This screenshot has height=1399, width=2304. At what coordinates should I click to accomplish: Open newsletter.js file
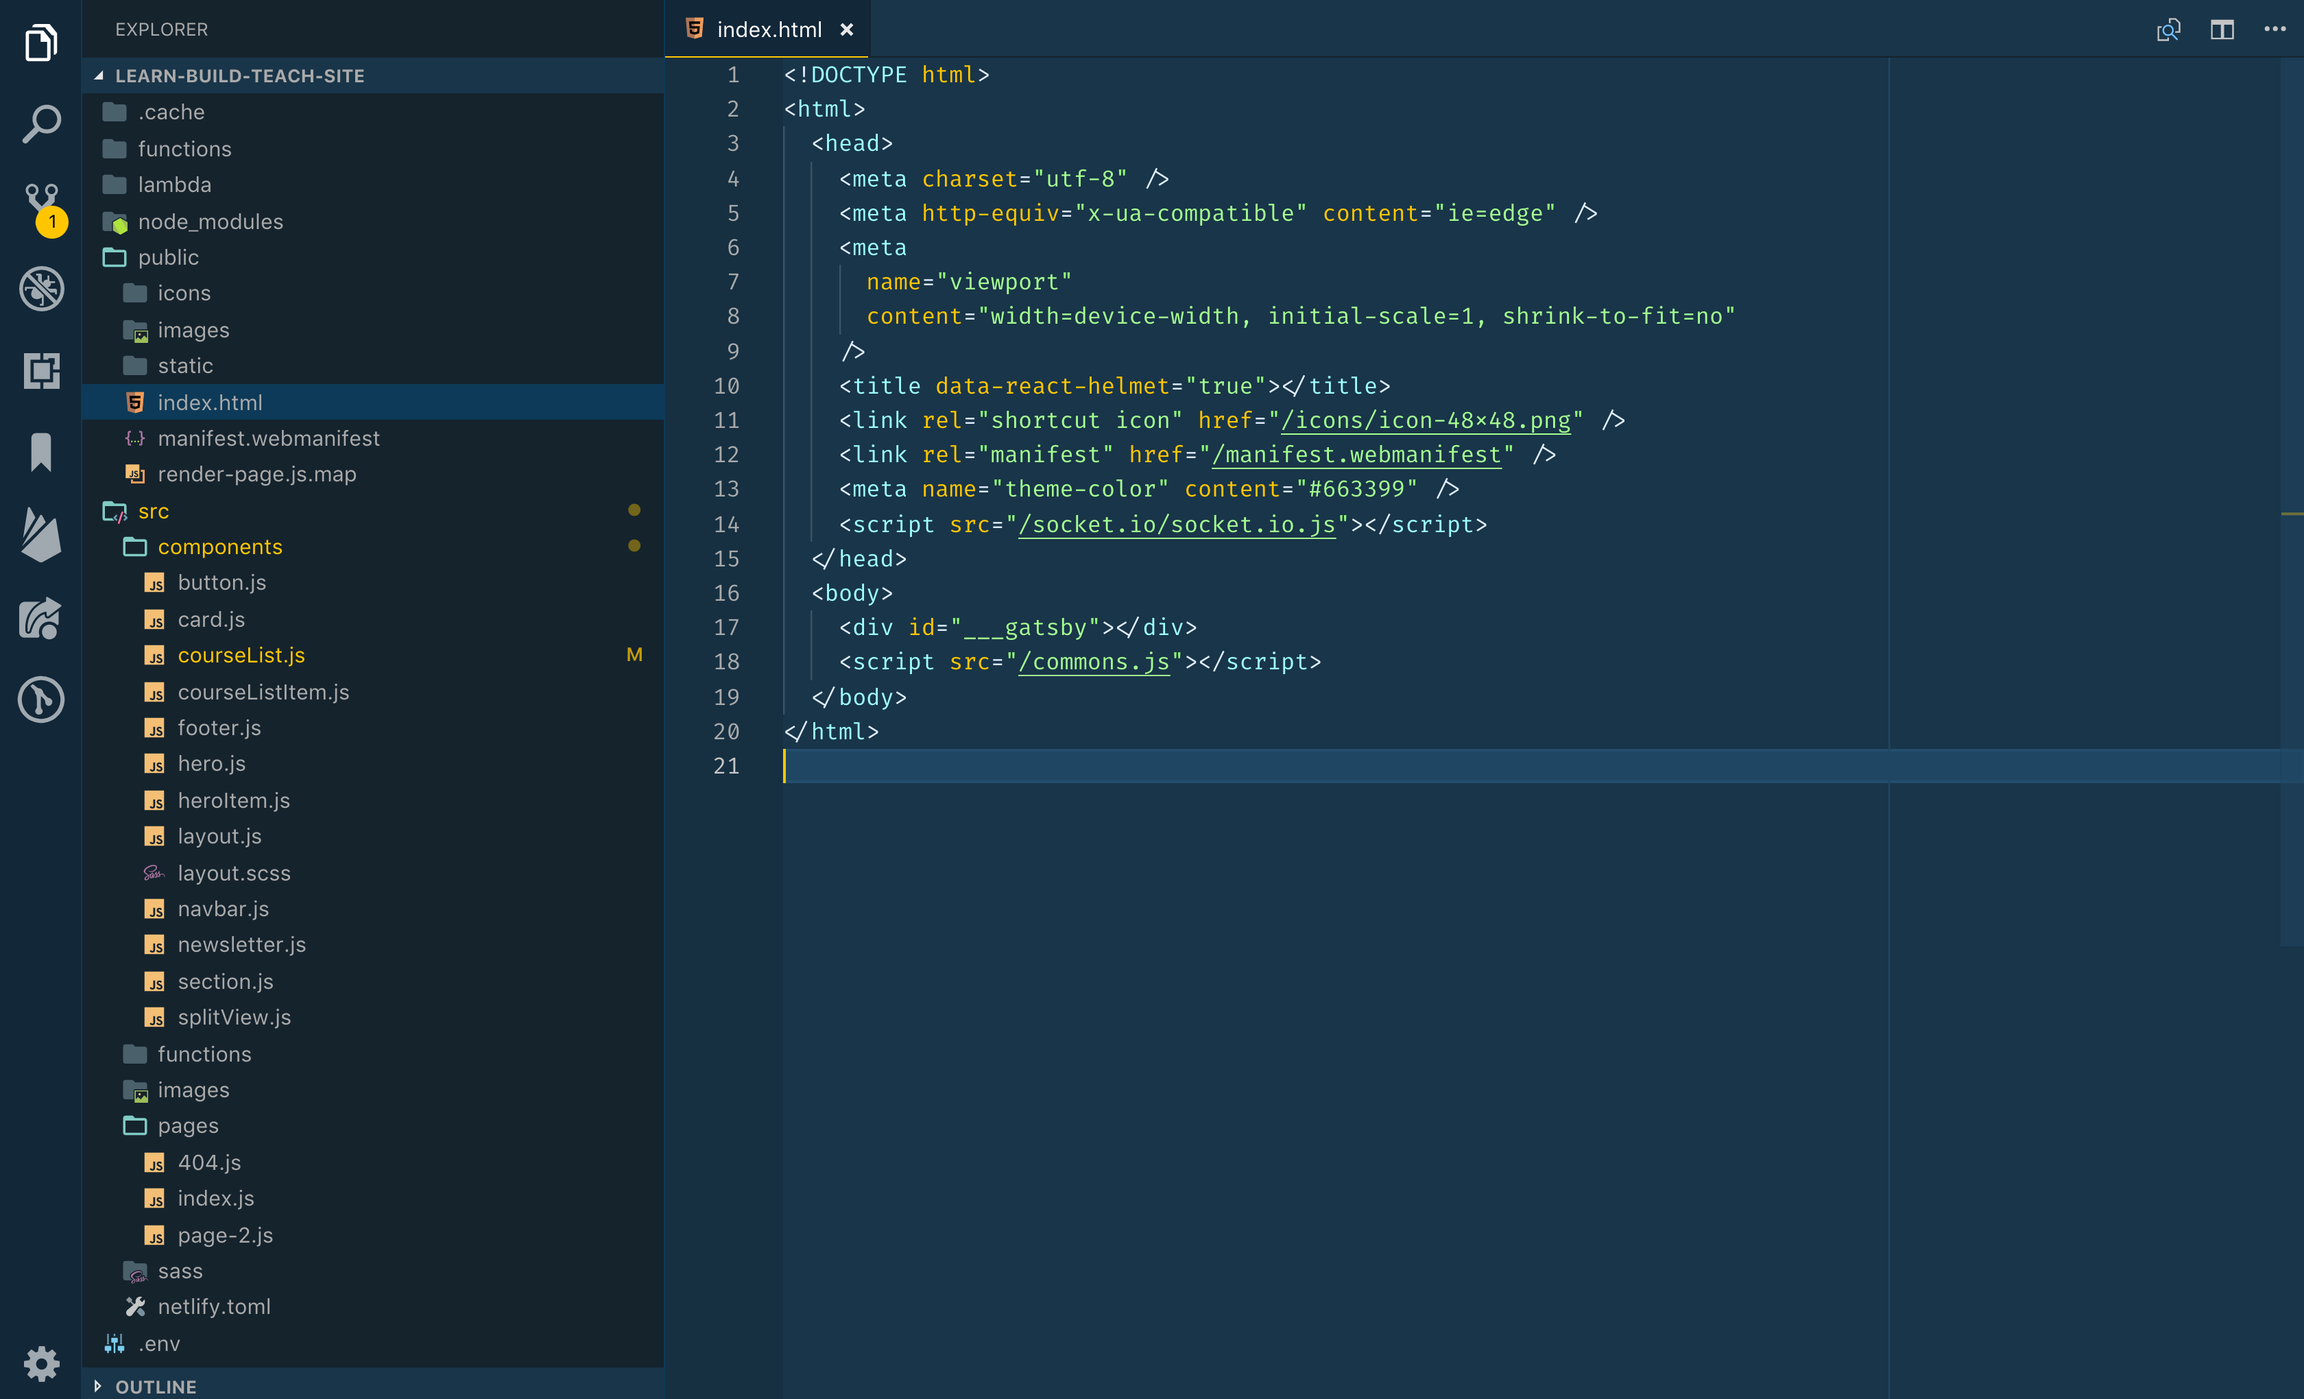click(x=373, y=944)
